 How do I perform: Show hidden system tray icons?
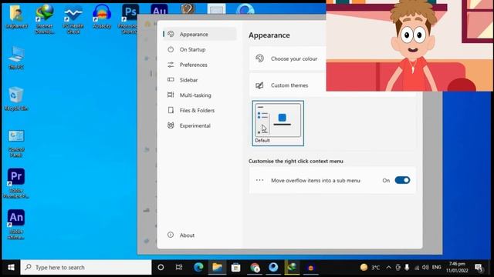pos(388,267)
